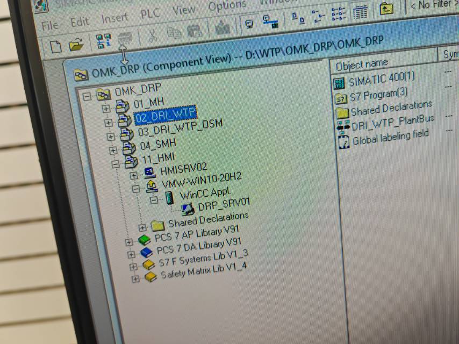
Task: Expand the 04_SMH node
Action: point(113,150)
